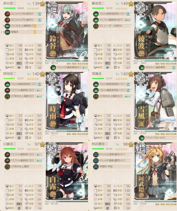
Task: Click Suzuya's green HP bar 68/68
Action: [x=10, y=8]
